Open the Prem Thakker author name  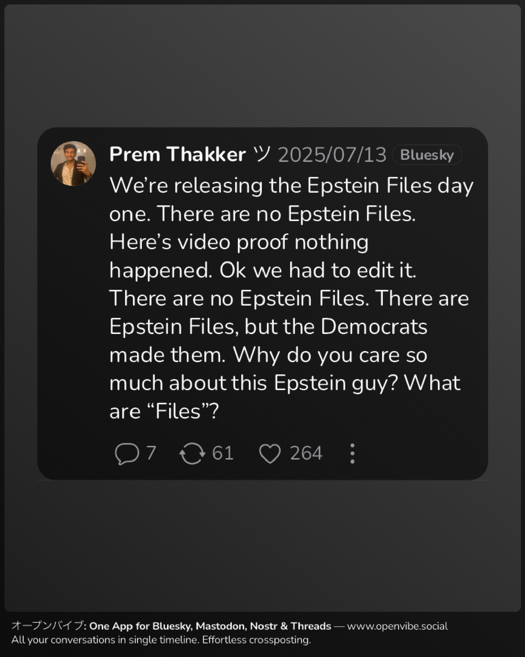(x=177, y=154)
